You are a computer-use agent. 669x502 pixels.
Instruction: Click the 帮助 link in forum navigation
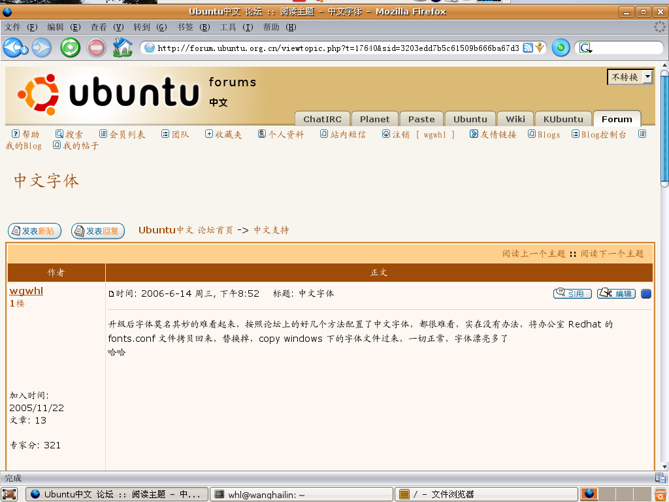[x=25, y=135]
